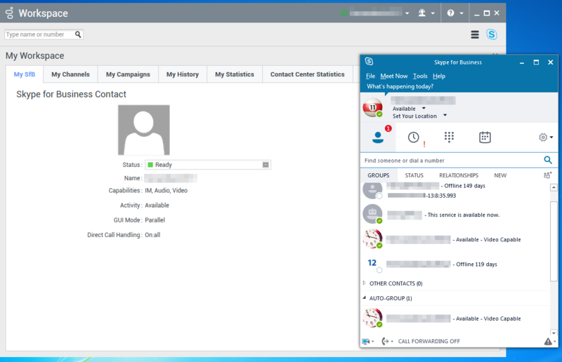Open the help menu question mark icon
This screenshot has width=562, height=362.
click(x=450, y=13)
